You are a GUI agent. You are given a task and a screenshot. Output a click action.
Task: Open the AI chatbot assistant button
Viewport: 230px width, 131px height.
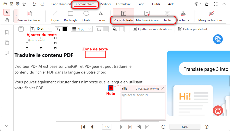pyautogui.click(x=218, y=111)
